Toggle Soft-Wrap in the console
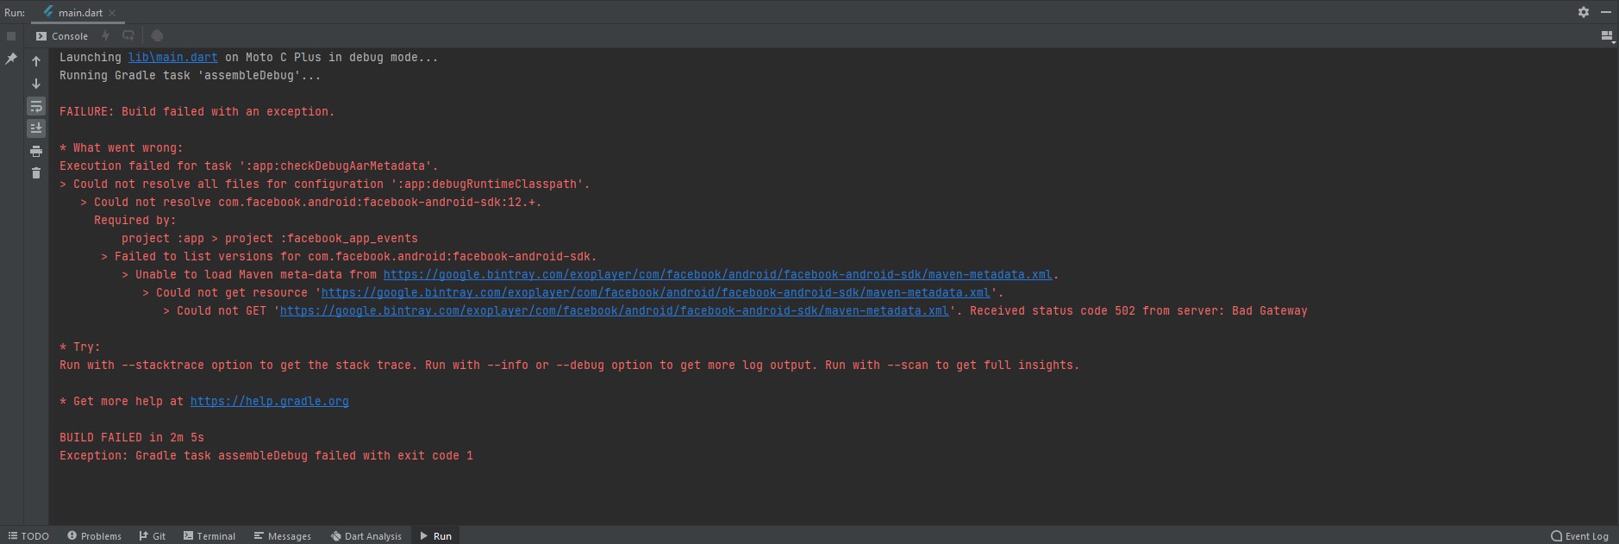Image resolution: width=1619 pixels, height=544 pixels. pyautogui.click(x=36, y=106)
